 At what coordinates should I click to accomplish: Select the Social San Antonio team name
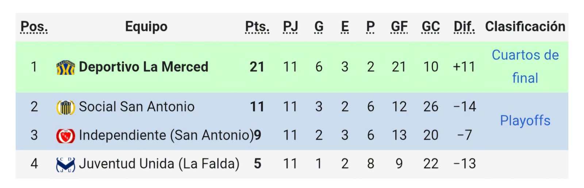(137, 107)
